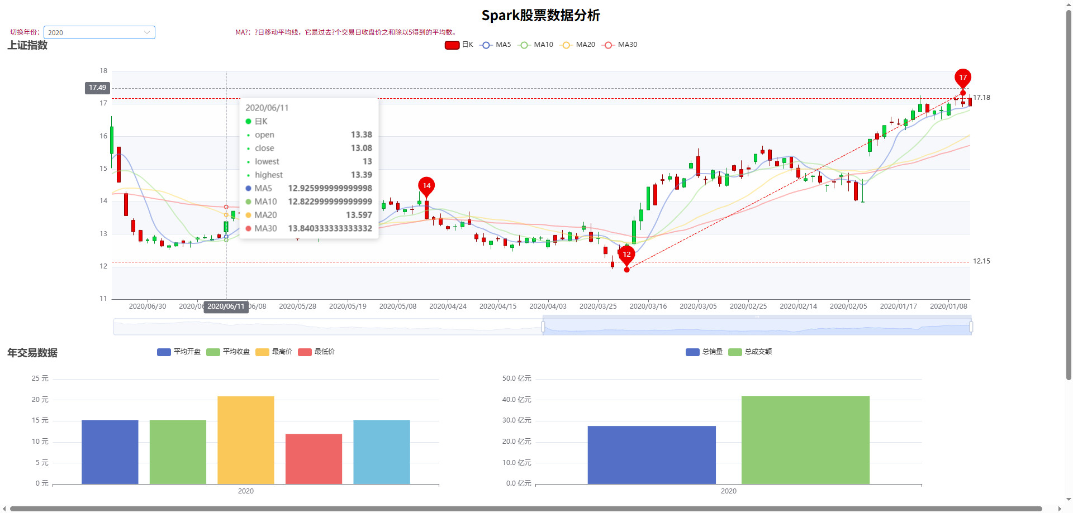Click the light blue bar in yearly chart

382,452
